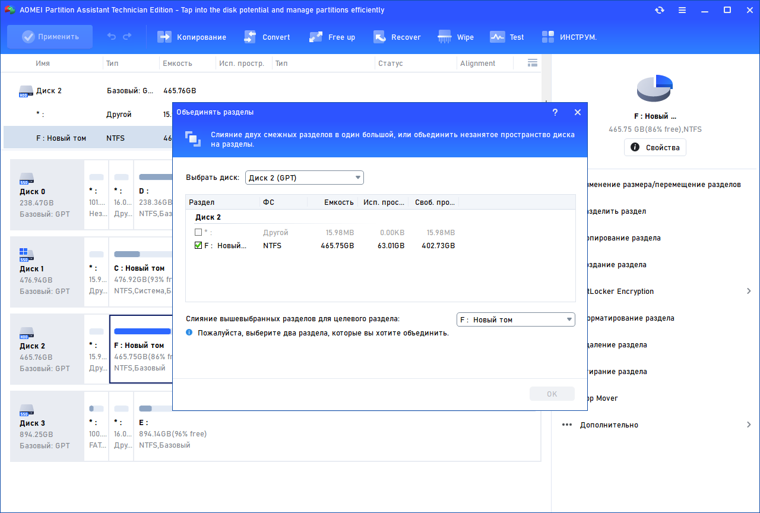Open the help question mark in the dialog
The width and height of the screenshot is (760, 513).
[x=555, y=112]
